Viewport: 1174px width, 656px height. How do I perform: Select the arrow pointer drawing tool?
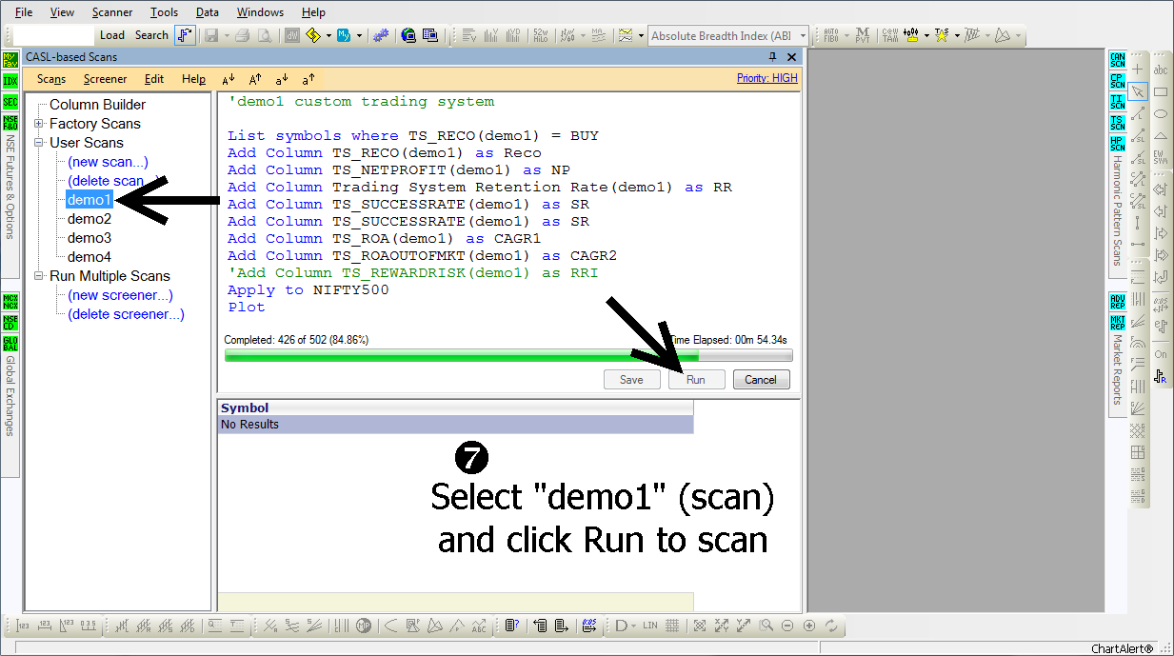(1139, 91)
